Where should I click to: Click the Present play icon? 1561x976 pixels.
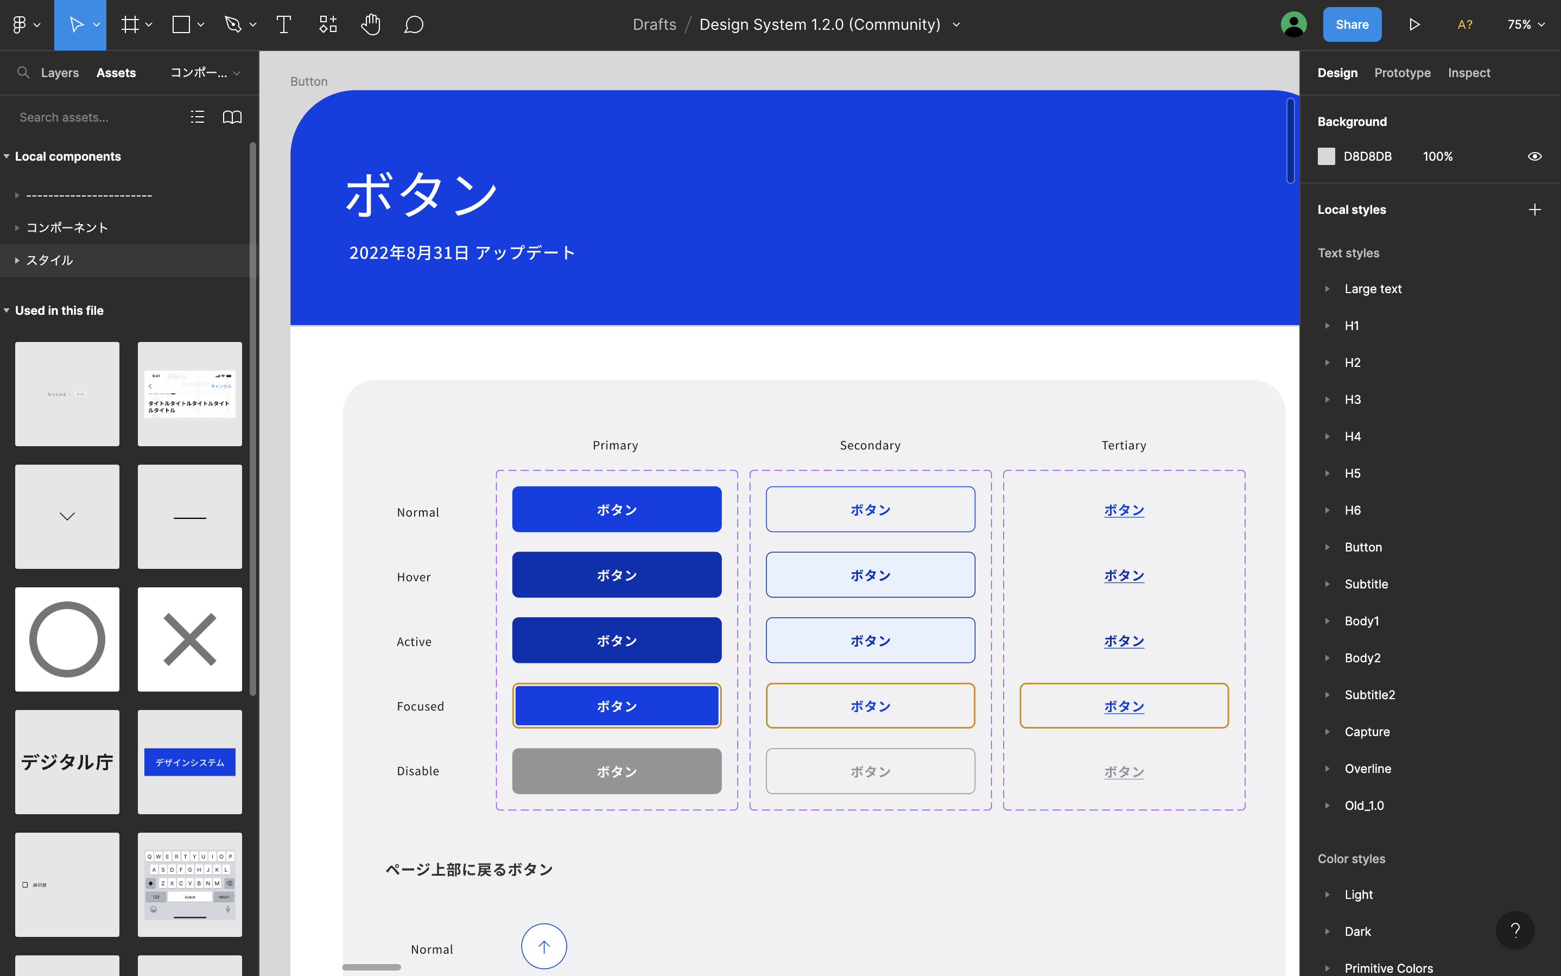tap(1414, 24)
